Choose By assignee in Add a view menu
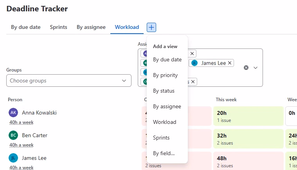Image resolution: width=297 pixels, height=170 pixels. 167,106
